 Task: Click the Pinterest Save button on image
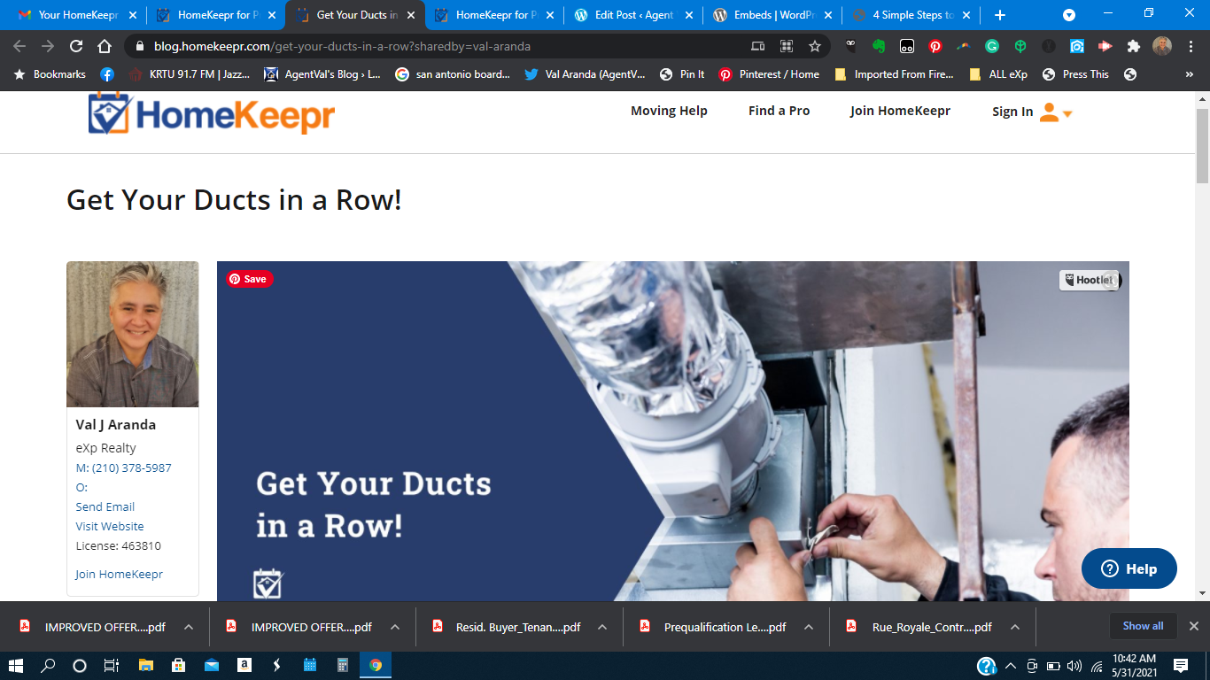click(250, 279)
